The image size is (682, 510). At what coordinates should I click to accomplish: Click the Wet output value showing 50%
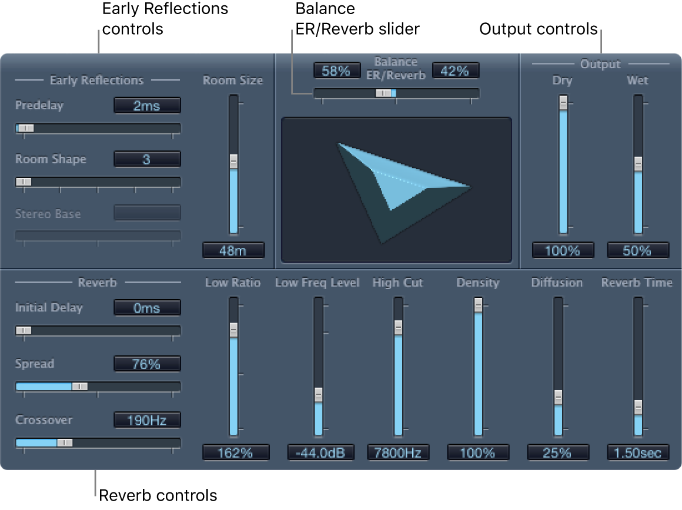(x=637, y=250)
